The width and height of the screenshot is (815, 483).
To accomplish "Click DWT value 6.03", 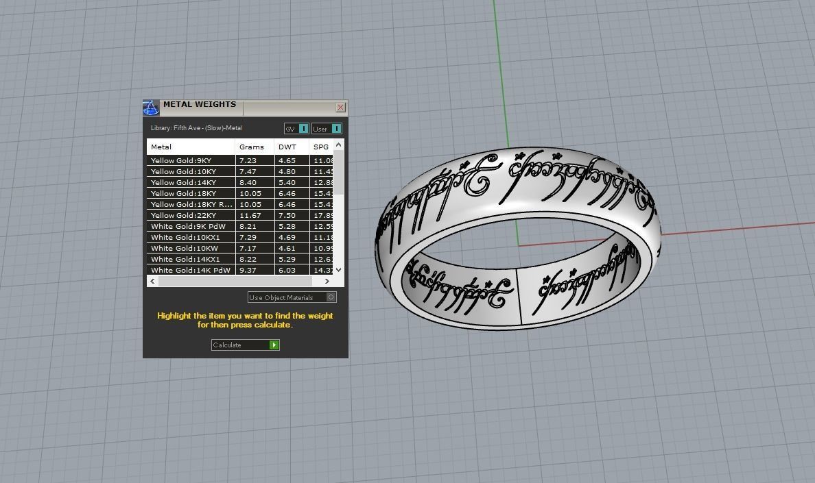I will coord(287,271).
